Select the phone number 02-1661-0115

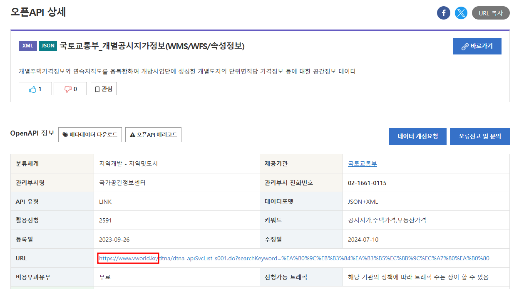(367, 183)
